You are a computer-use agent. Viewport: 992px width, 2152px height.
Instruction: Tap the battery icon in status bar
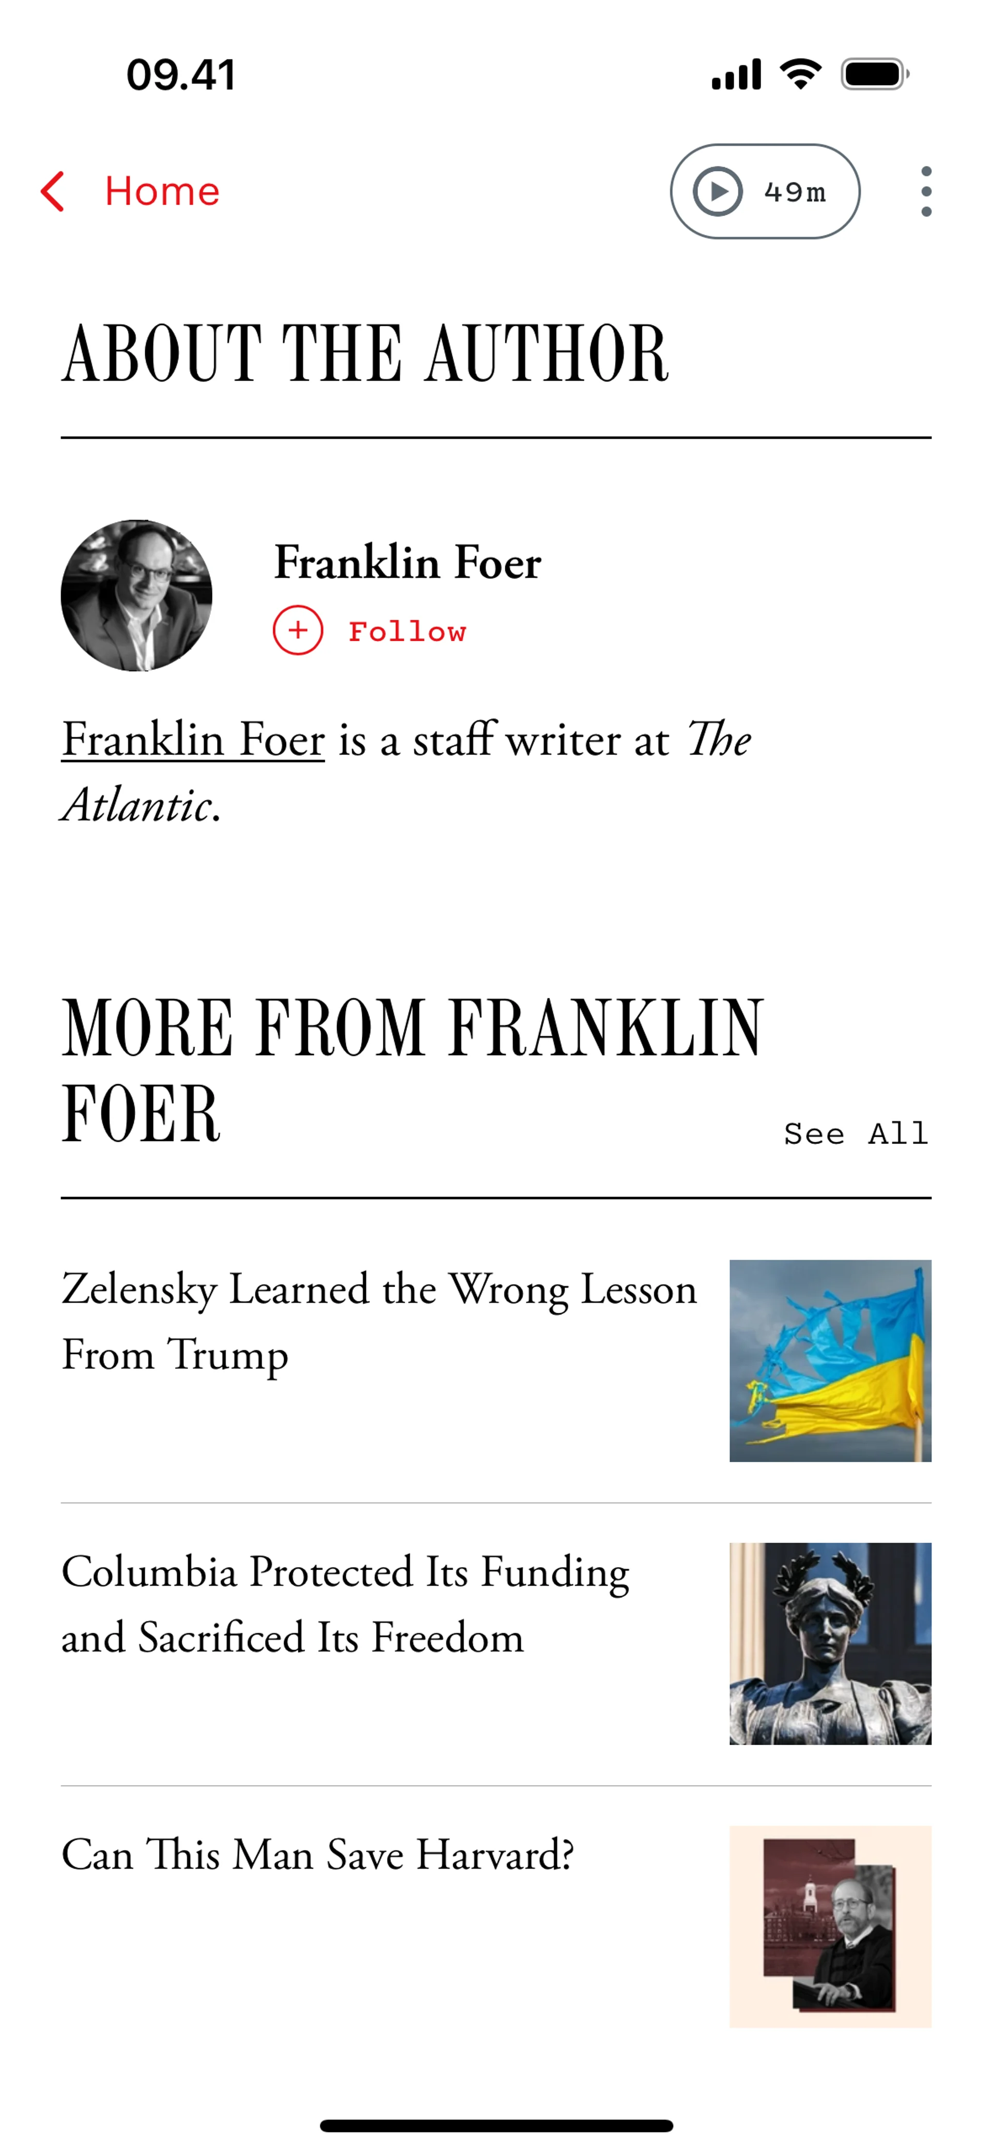(874, 74)
